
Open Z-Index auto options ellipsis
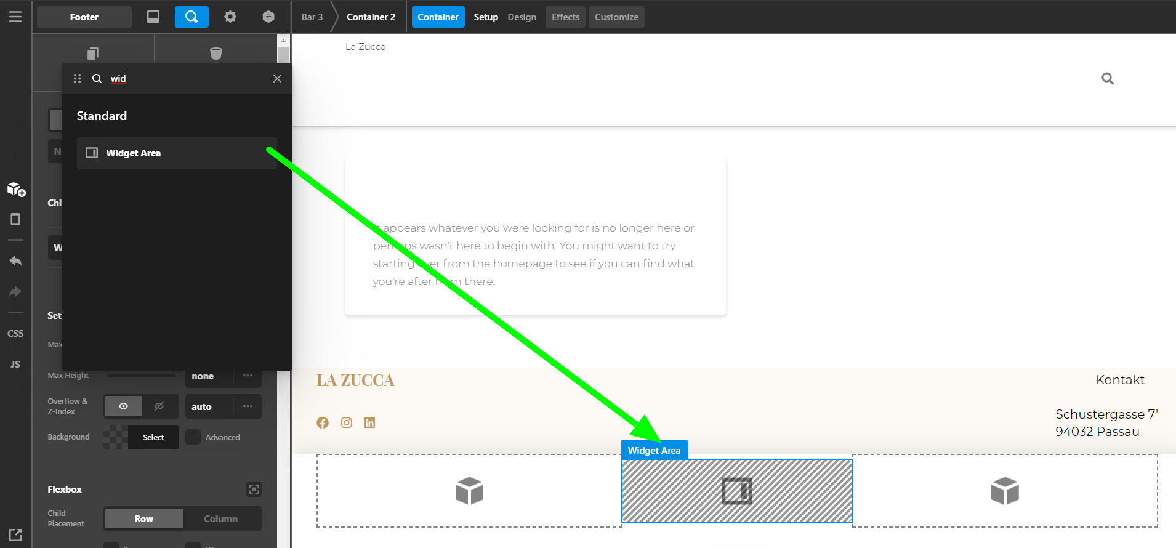[248, 406]
